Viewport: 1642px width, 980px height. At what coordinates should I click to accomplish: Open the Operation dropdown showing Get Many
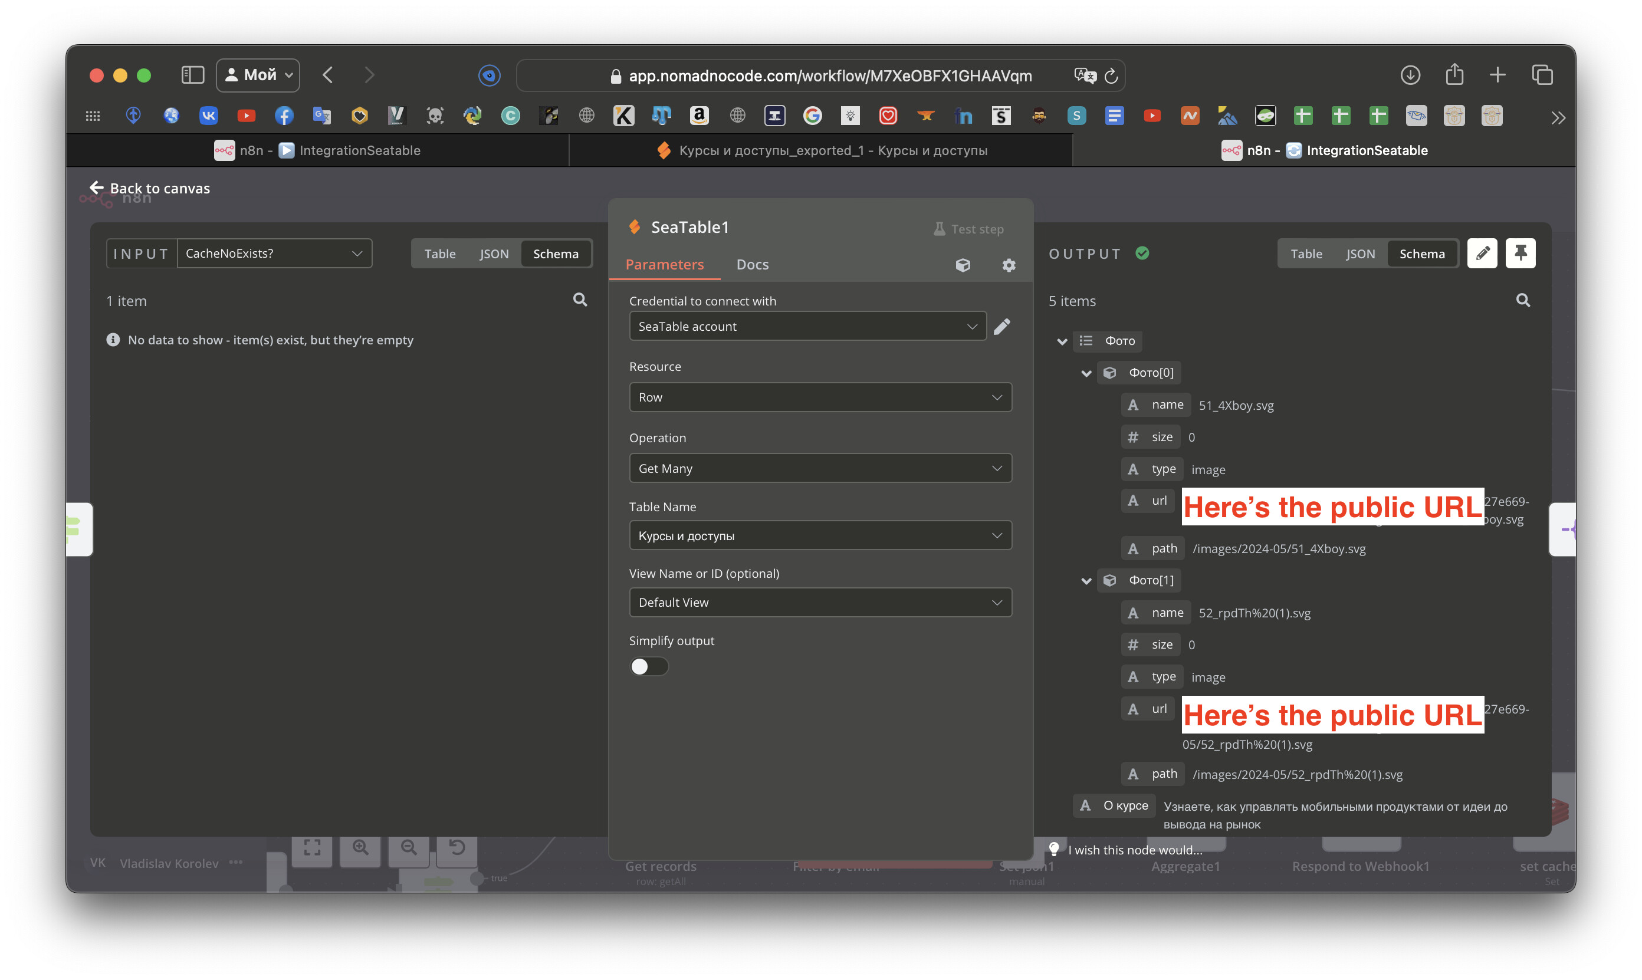(820, 468)
